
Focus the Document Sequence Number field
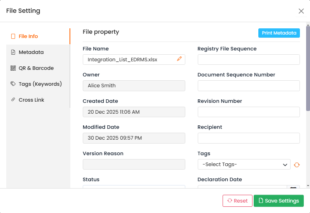click(x=249, y=86)
